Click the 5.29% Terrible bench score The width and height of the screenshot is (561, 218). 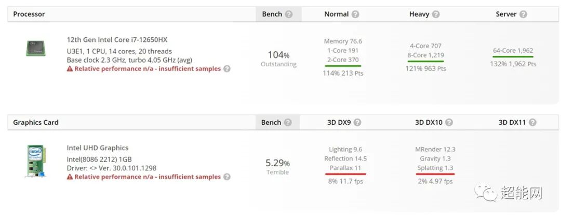pyautogui.click(x=277, y=166)
